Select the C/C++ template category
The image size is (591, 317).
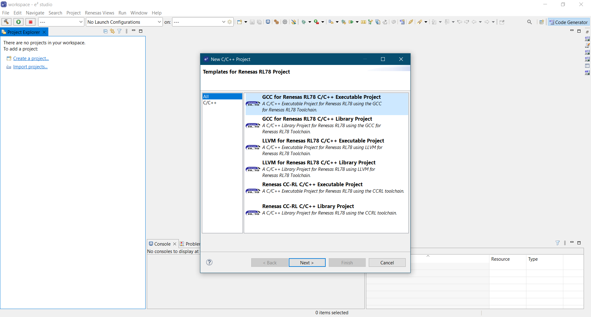click(210, 103)
